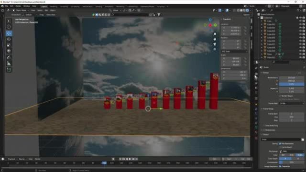Toggle the Overwrite checkbox
The image size is (306, 172).
tap(280, 166)
